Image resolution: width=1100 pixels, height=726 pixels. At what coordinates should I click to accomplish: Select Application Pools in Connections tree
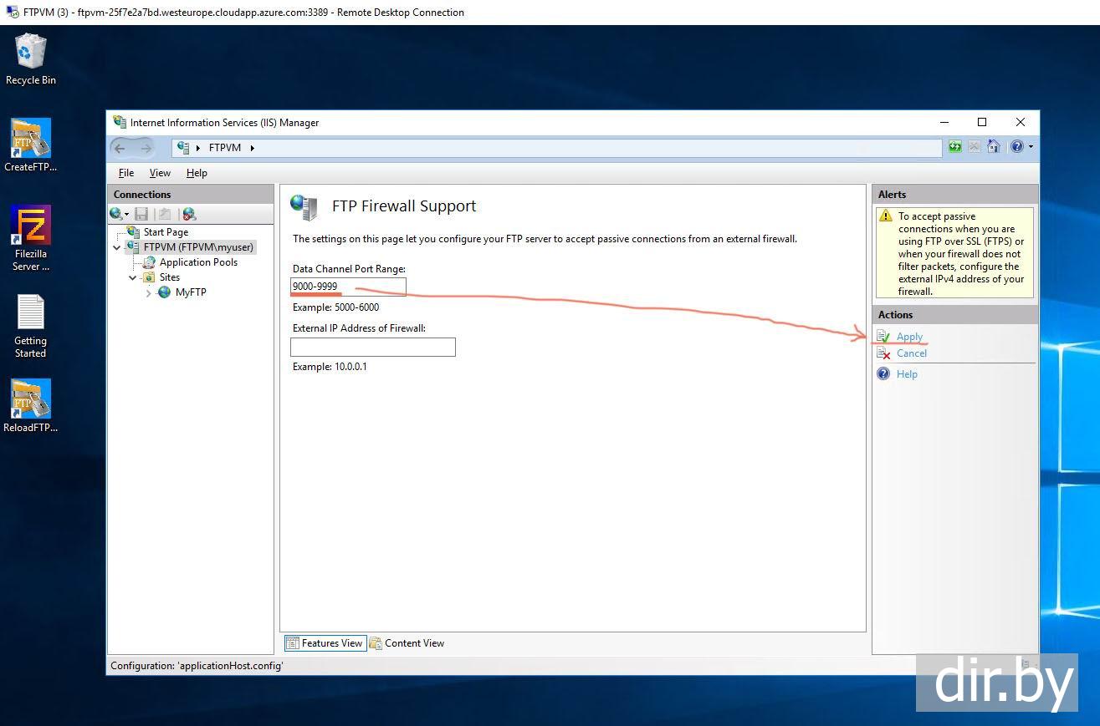pyautogui.click(x=198, y=262)
